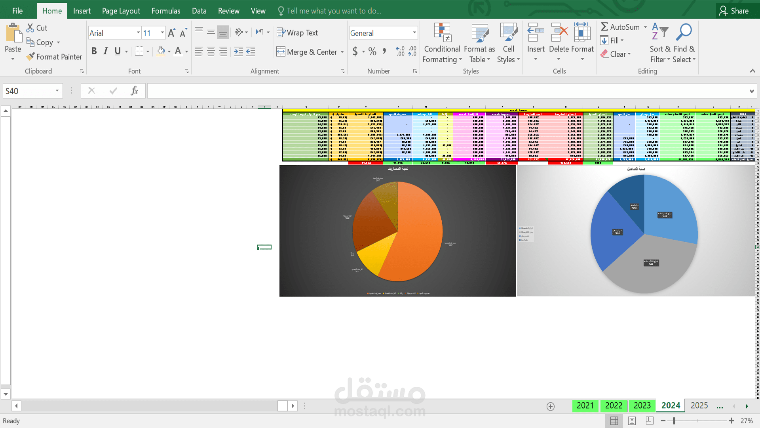Image resolution: width=760 pixels, height=428 pixels.
Task: Open the 2025 sheet tab
Action: [699, 405]
